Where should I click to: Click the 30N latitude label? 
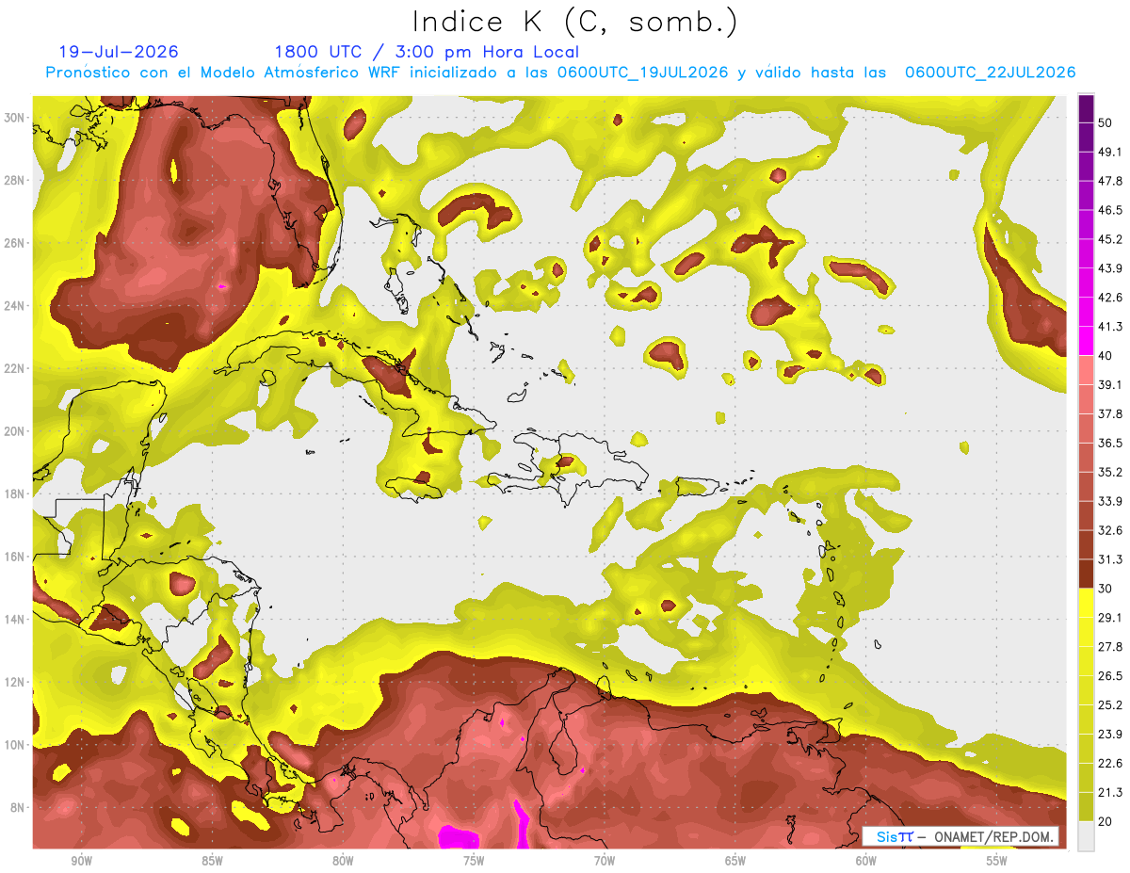(15, 118)
